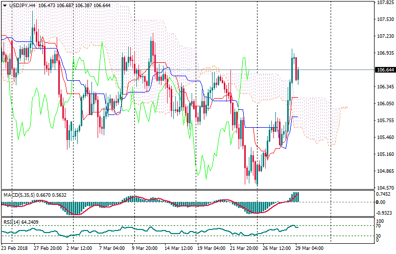This screenshot has width=396, height=254.
Task: Select the current price tag 106.644
Action: pyautogui.click(x=383, y=70)
